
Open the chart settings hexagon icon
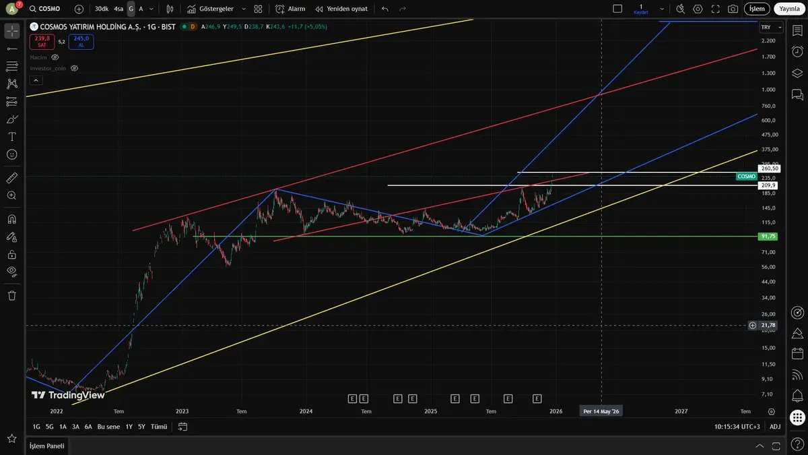coord(698,9)
